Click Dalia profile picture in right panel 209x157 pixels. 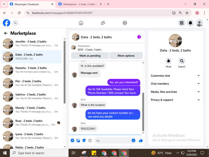175,41
